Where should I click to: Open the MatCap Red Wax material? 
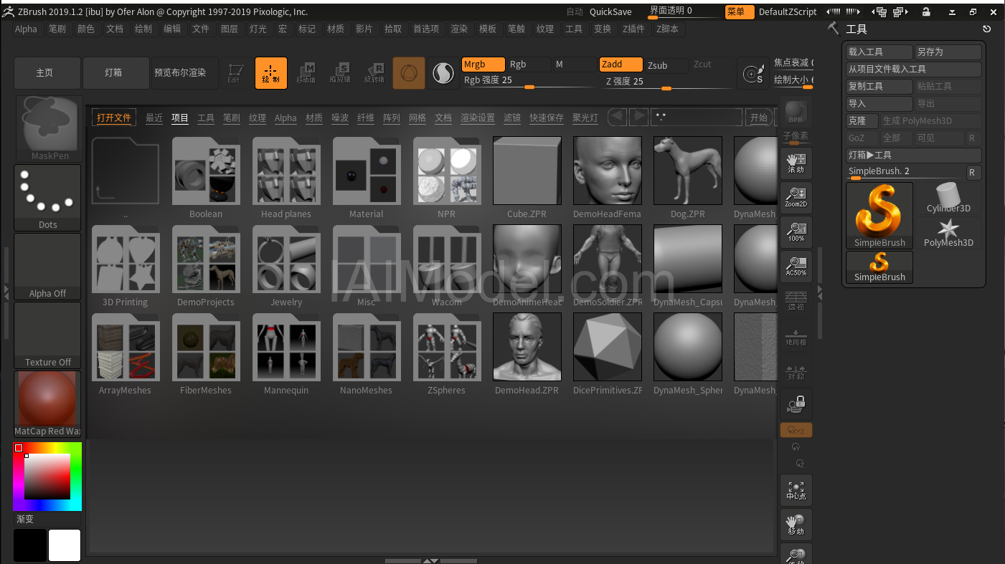tap(48, 404)
